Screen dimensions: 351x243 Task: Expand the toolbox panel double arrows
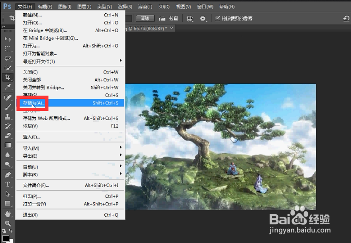tap(4, 27)
